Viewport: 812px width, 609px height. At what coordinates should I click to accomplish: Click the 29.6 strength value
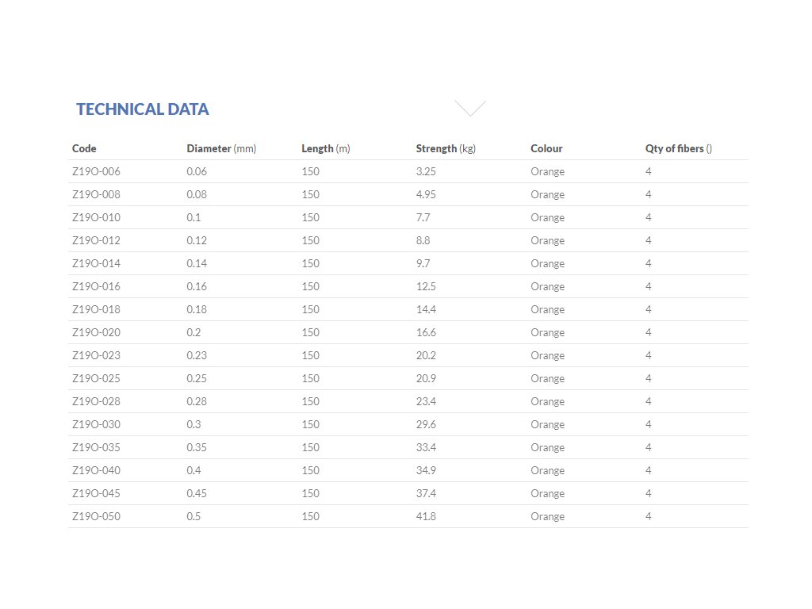[x=426, y=424]
